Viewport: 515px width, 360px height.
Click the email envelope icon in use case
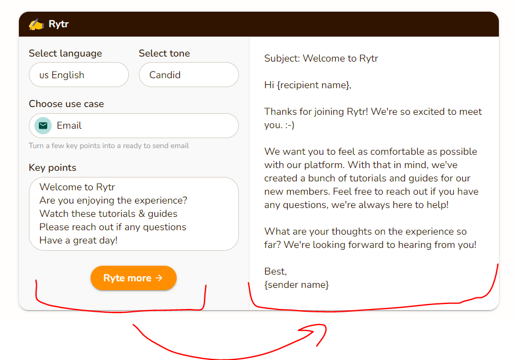[42, 125]
